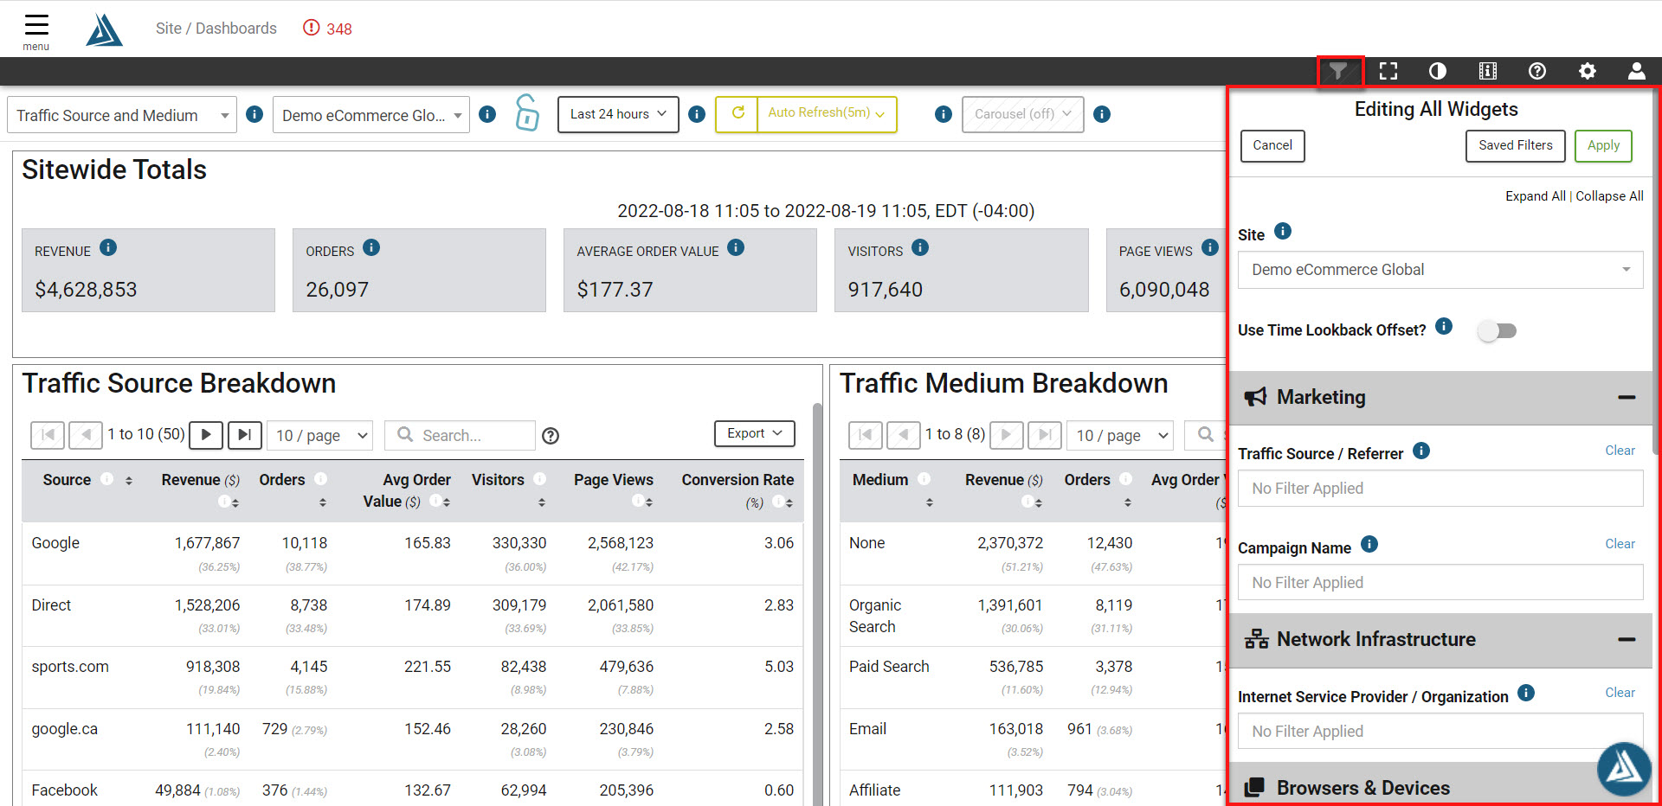Click the dashboard unlock padlock icon
Screen dimensions: 1662x806
pos(526,113)
